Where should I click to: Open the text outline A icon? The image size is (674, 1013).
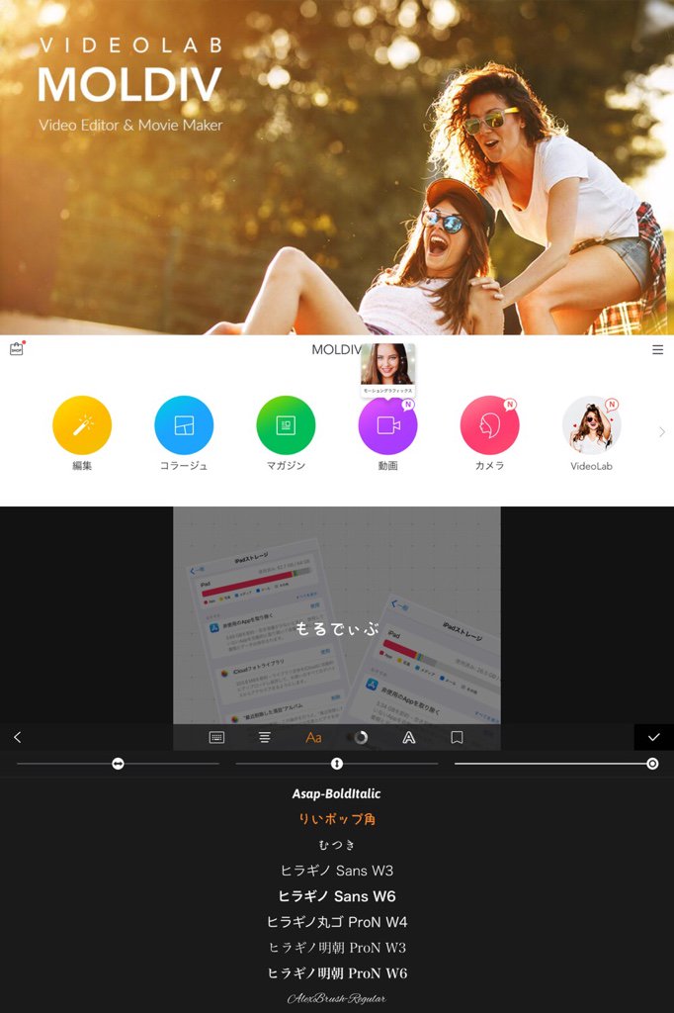click(x=409, y=737)
